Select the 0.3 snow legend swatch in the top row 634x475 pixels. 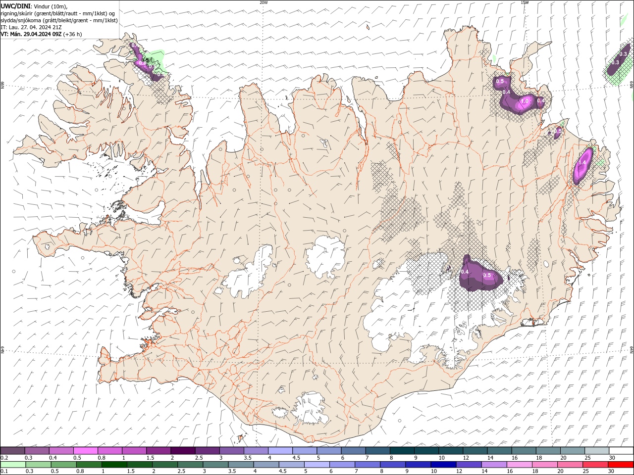coord(37,451)
